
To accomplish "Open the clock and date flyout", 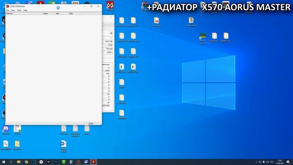I will coord(280,162).
